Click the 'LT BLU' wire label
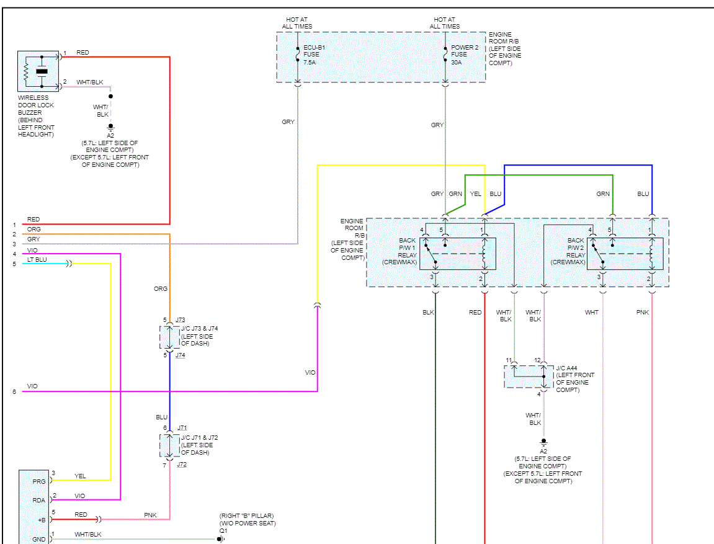Image resolution: width=714 pixels, height=544 pixels. point(37,259)
